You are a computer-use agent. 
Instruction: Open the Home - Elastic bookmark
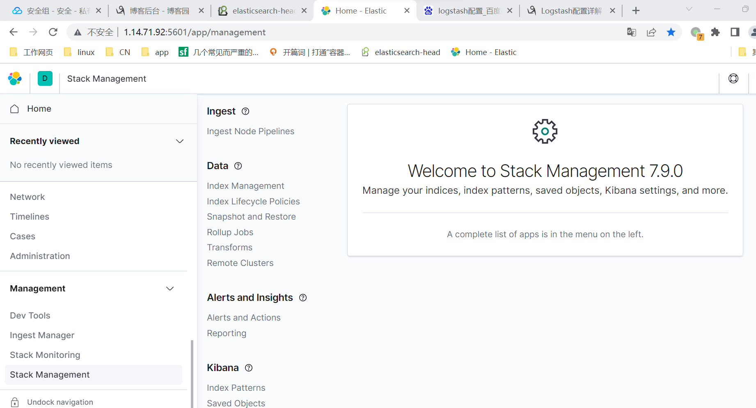coord(484,52)
